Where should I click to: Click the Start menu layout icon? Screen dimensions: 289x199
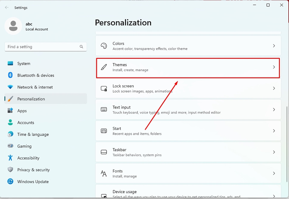click(104, 131)
